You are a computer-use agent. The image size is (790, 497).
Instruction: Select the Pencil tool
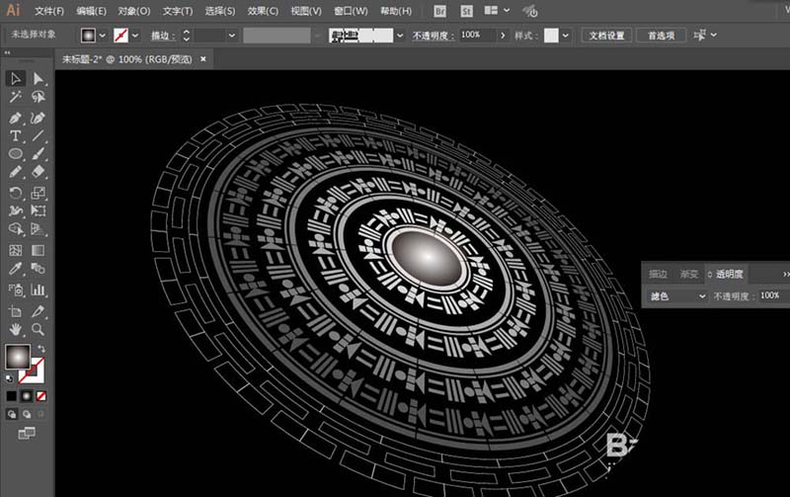pyautogui.click(x=16, y=172)
